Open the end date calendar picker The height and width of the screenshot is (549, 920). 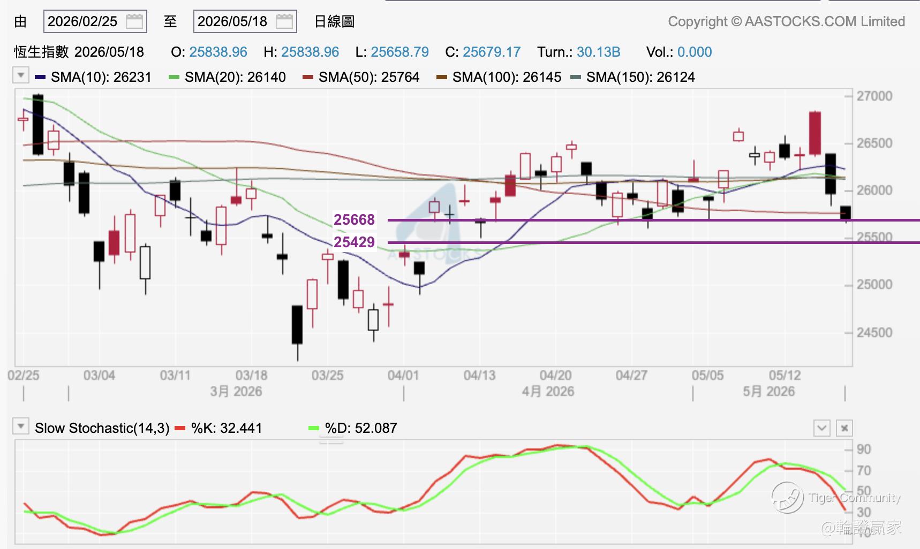(284, 21)
